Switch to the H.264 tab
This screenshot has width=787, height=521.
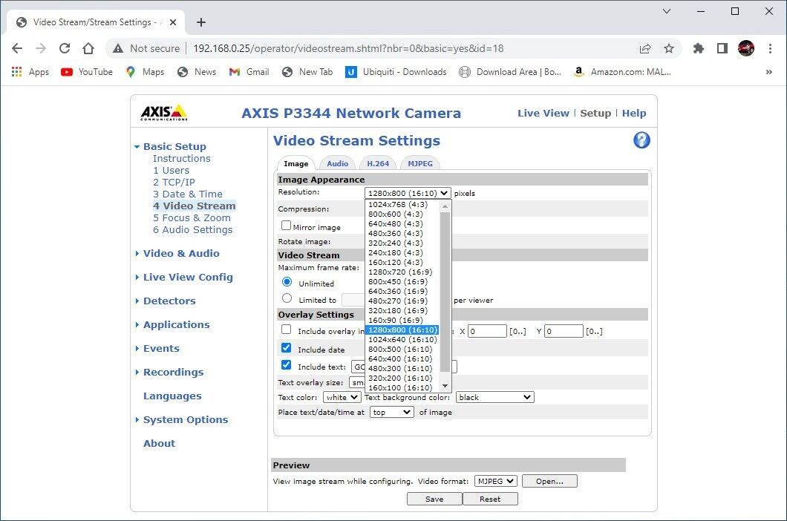click(x=378, y=163)
